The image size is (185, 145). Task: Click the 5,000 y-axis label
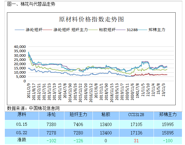tap(21, 77)
